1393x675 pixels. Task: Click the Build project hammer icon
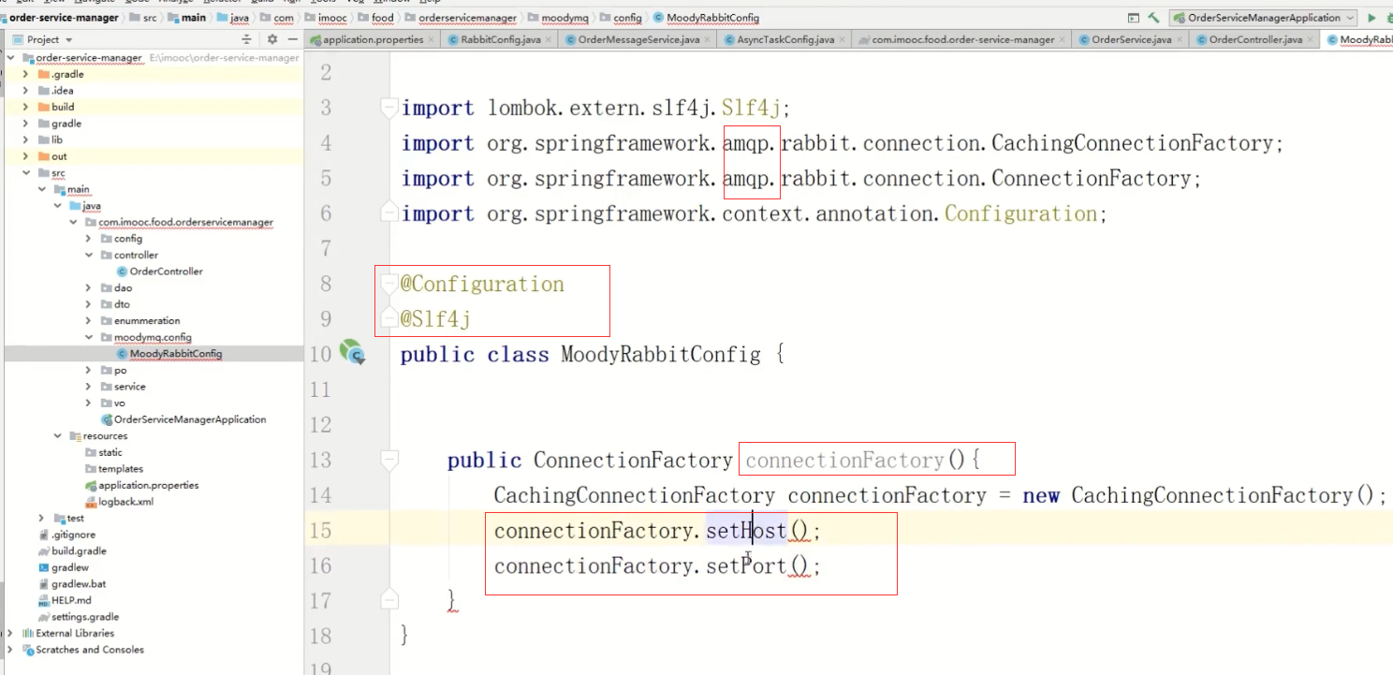[1153, 18]
